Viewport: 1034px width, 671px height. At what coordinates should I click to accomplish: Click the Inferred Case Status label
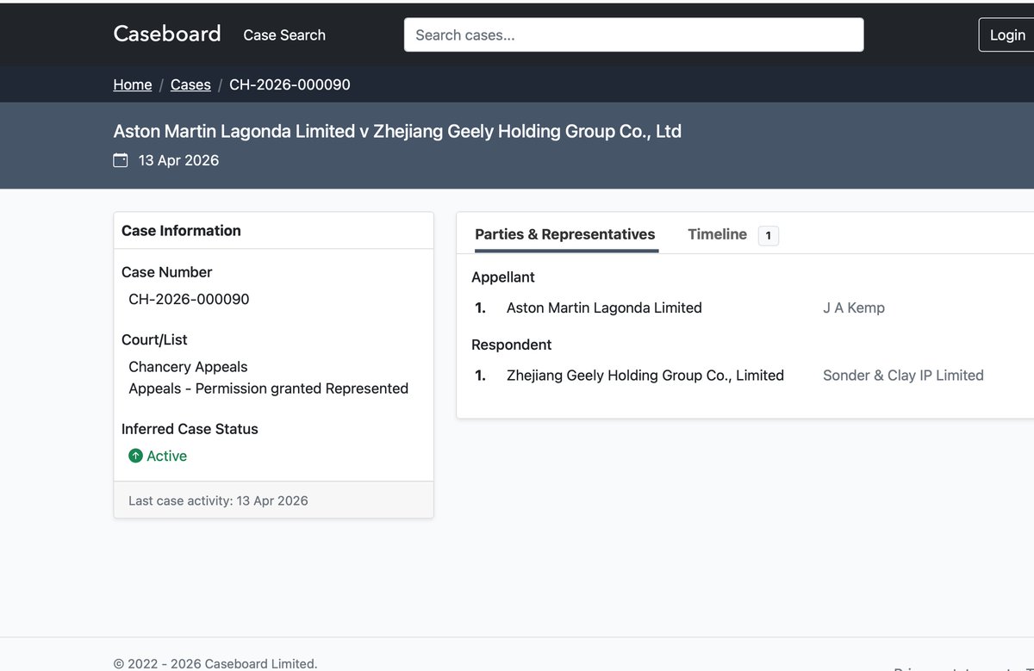point(190,428)
